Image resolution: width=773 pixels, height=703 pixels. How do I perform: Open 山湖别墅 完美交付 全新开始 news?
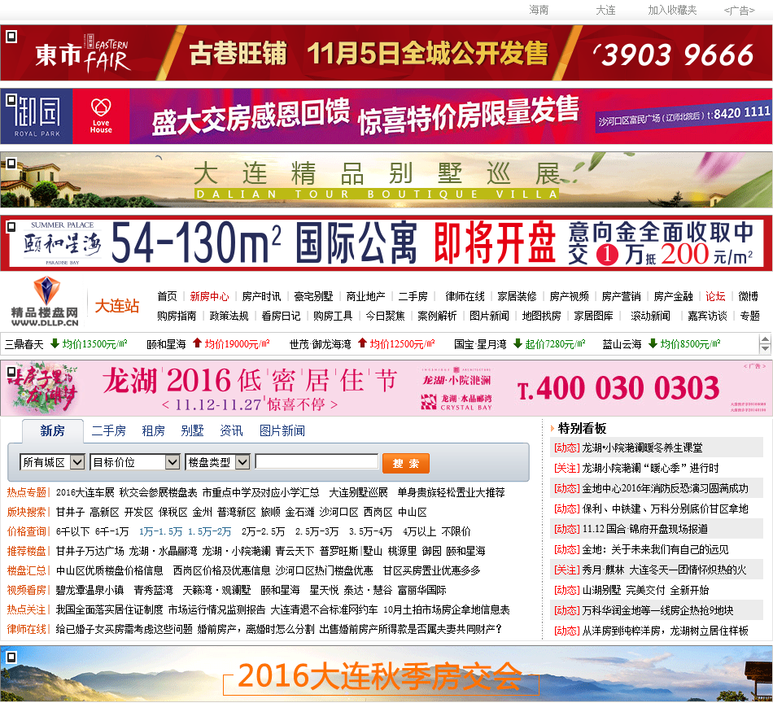(x=645, y=590)
